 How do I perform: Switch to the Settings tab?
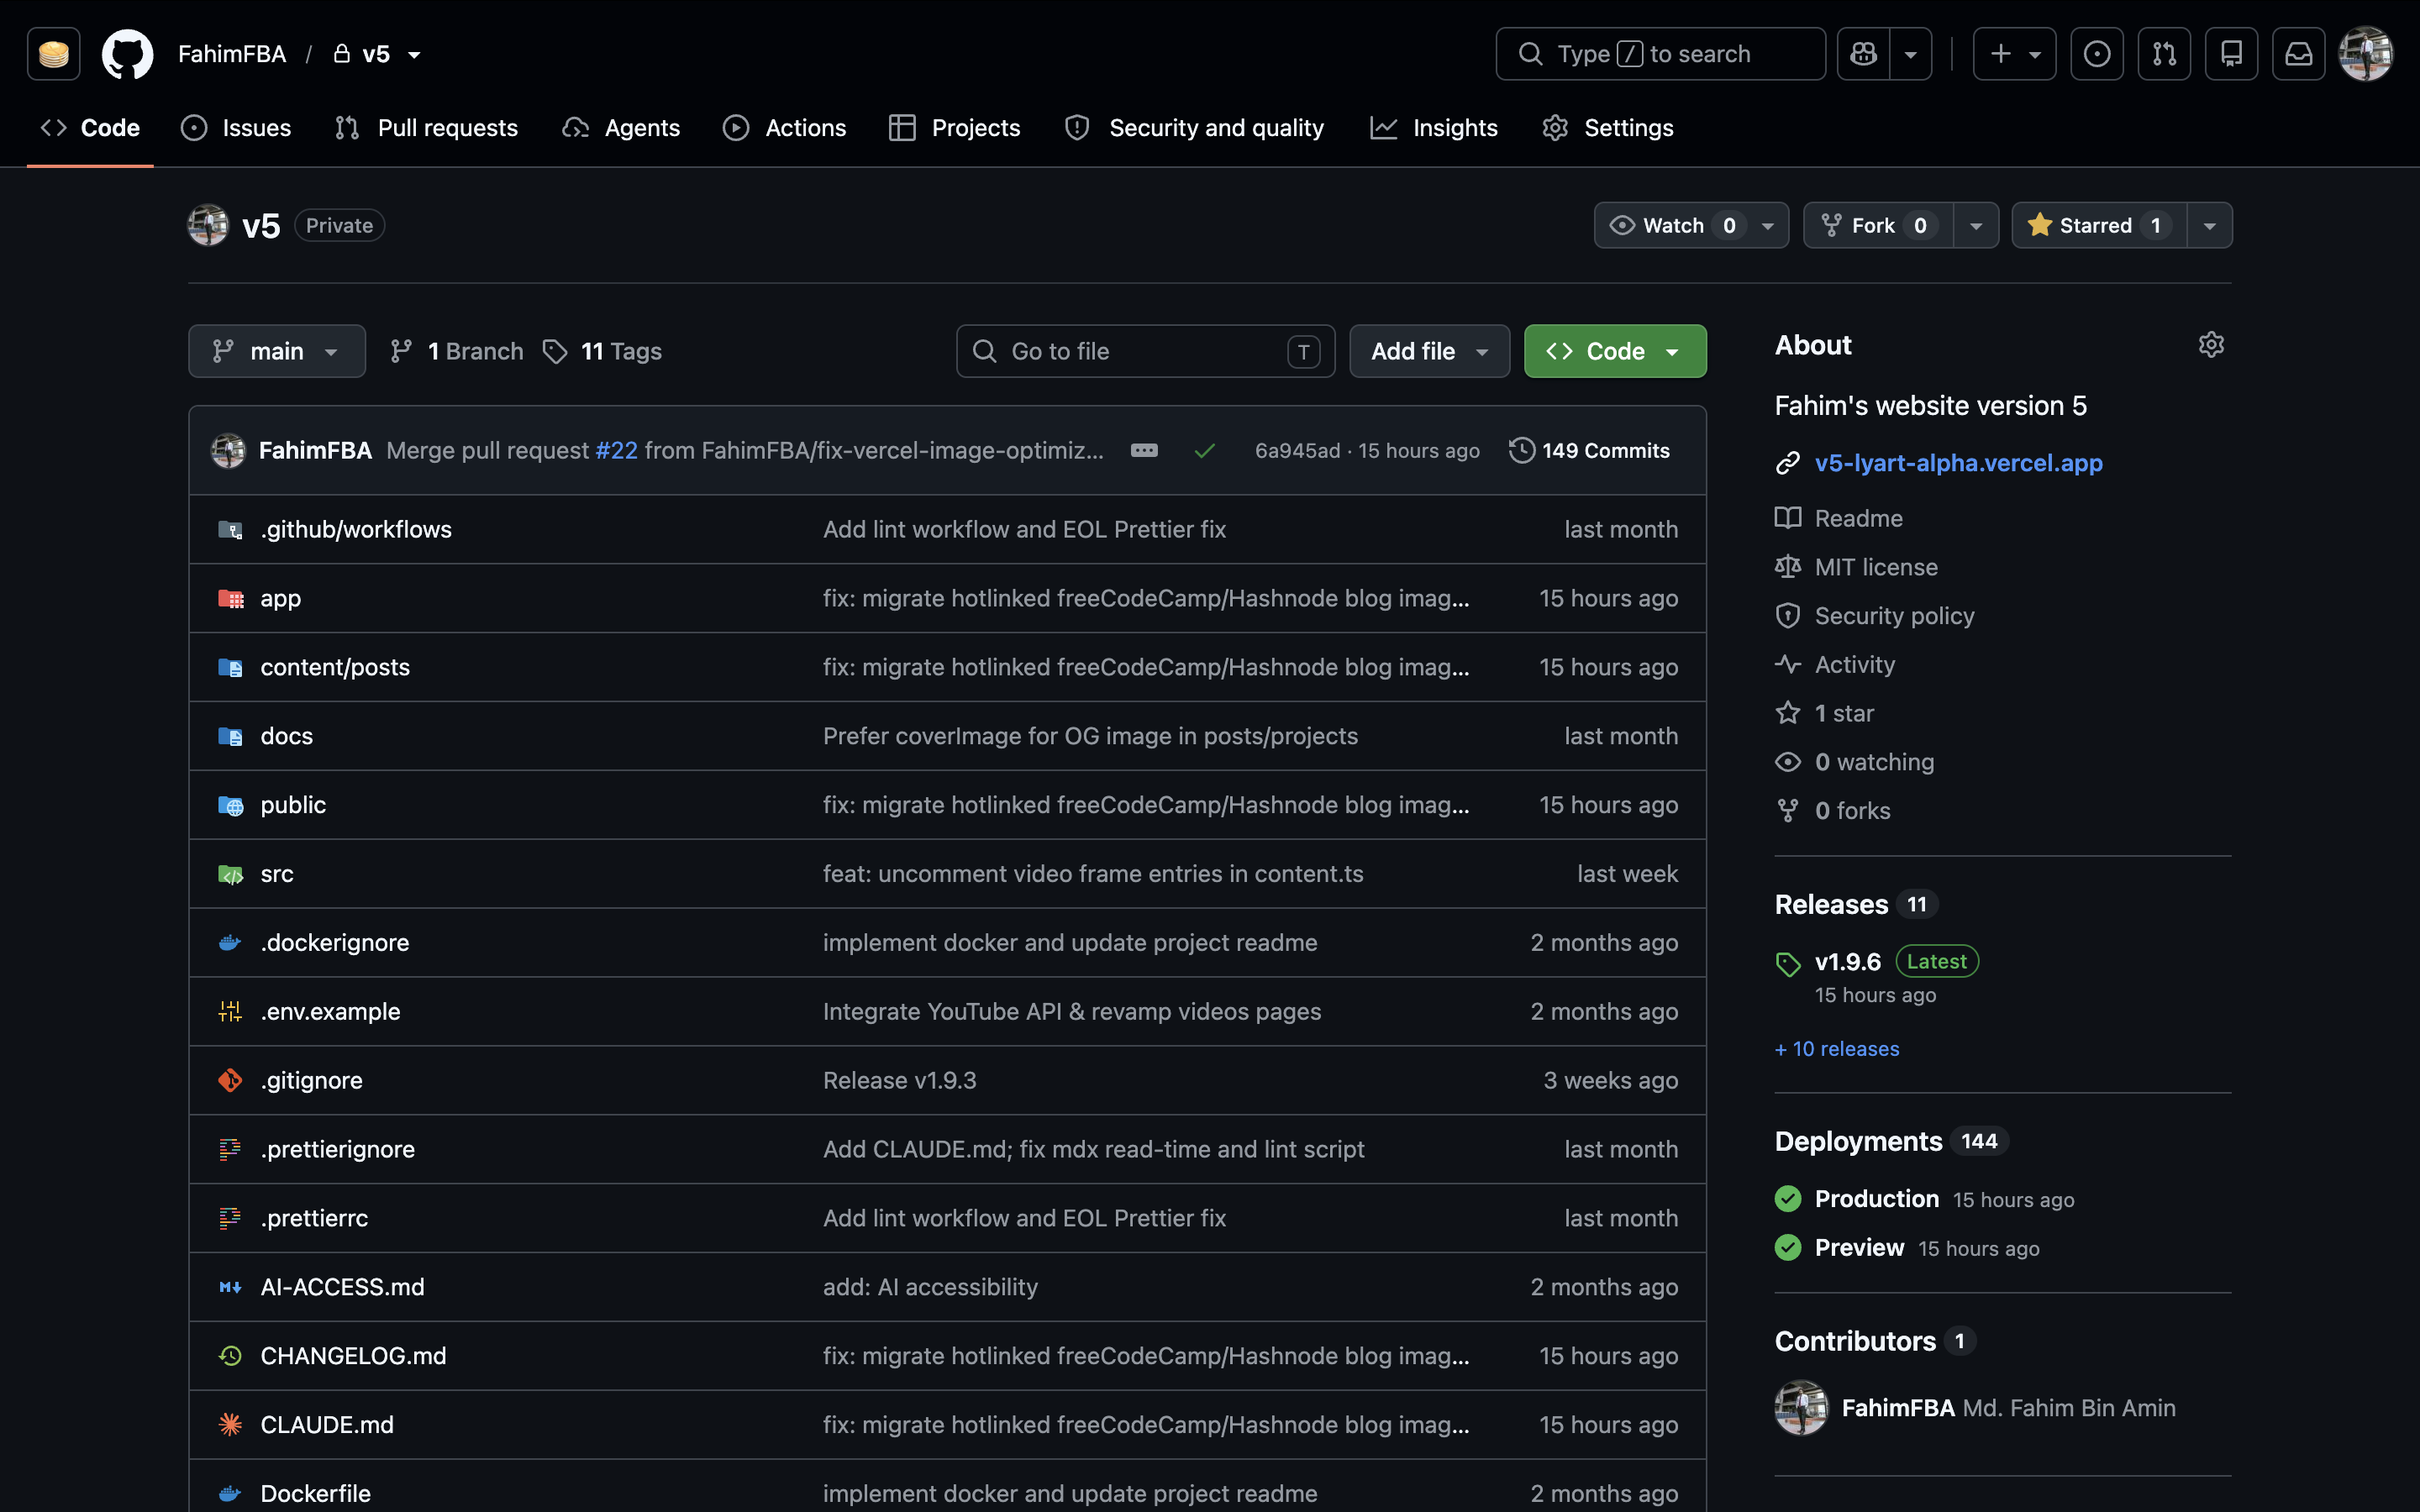tap(1608, 128)
